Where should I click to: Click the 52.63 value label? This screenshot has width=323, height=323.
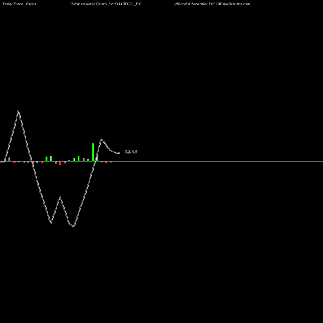131,152
